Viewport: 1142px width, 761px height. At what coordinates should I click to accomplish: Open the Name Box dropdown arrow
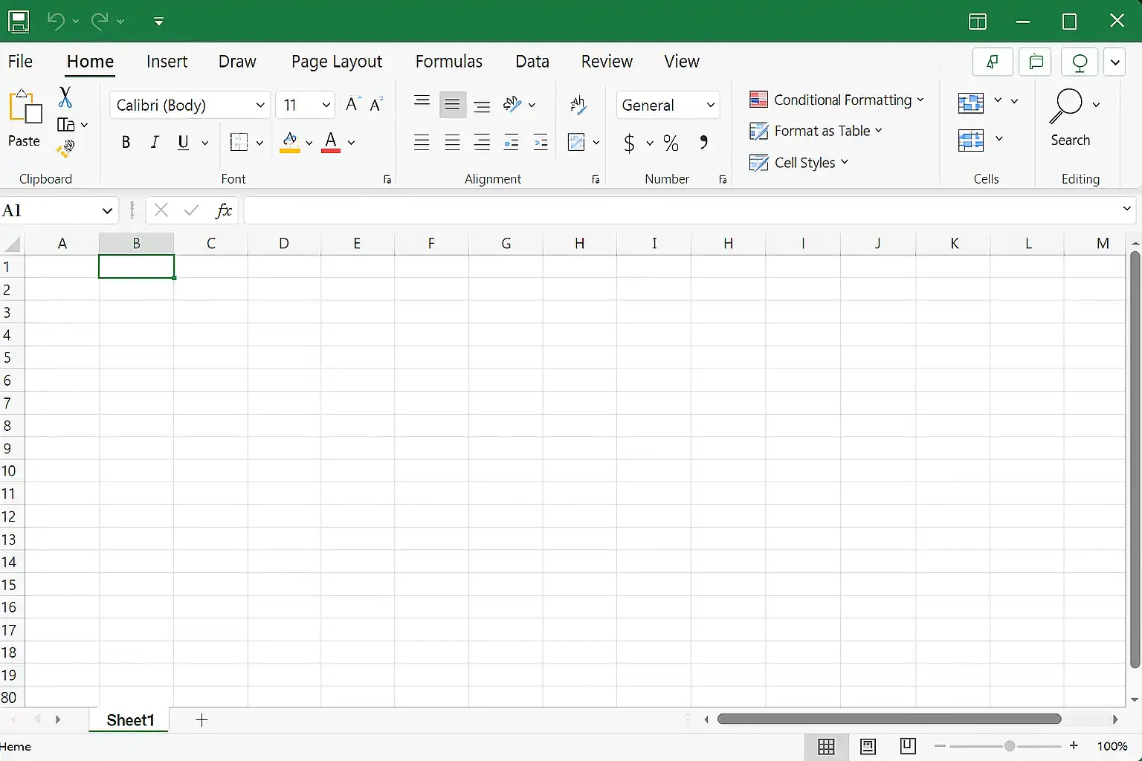(107, 211)
